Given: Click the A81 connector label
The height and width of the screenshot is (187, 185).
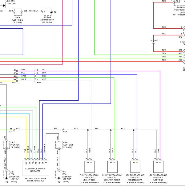Looking at the screenshot, I should pyautogui.click(x=180, y=57).
